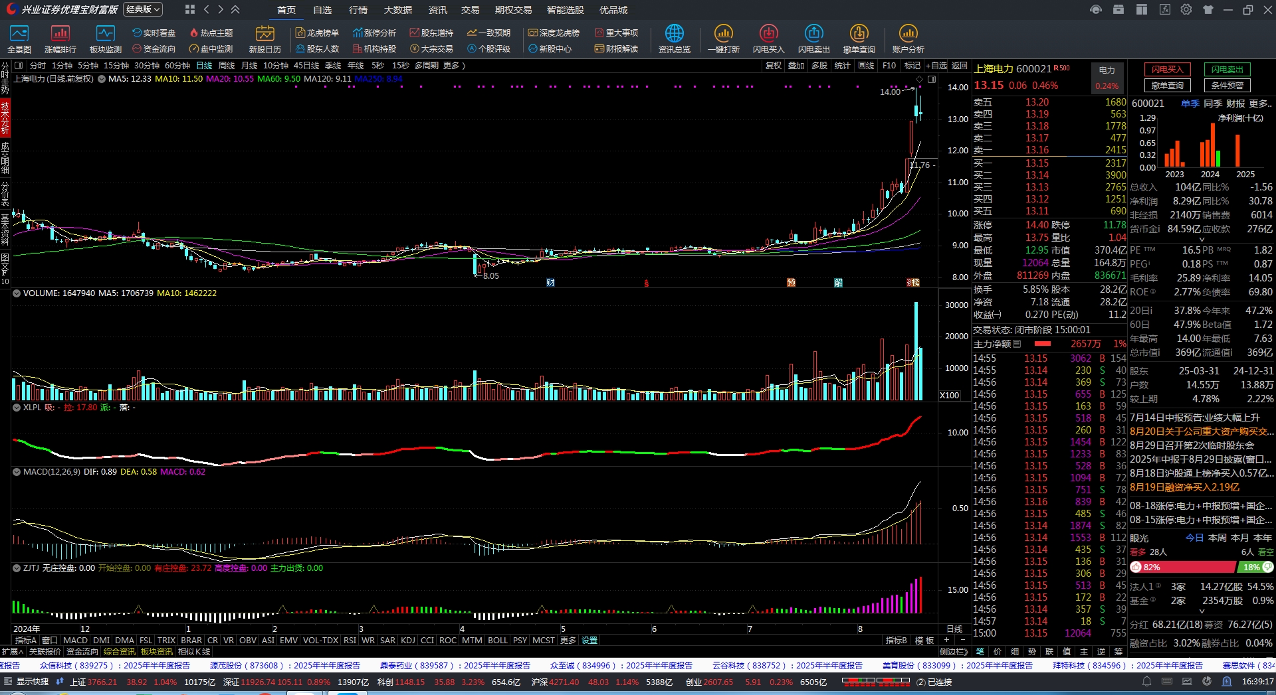Collapse the sidebar via 侧边栏》
Image resolution: width=1276 pixels, height=695 pixels.
[x=954, y=652]
